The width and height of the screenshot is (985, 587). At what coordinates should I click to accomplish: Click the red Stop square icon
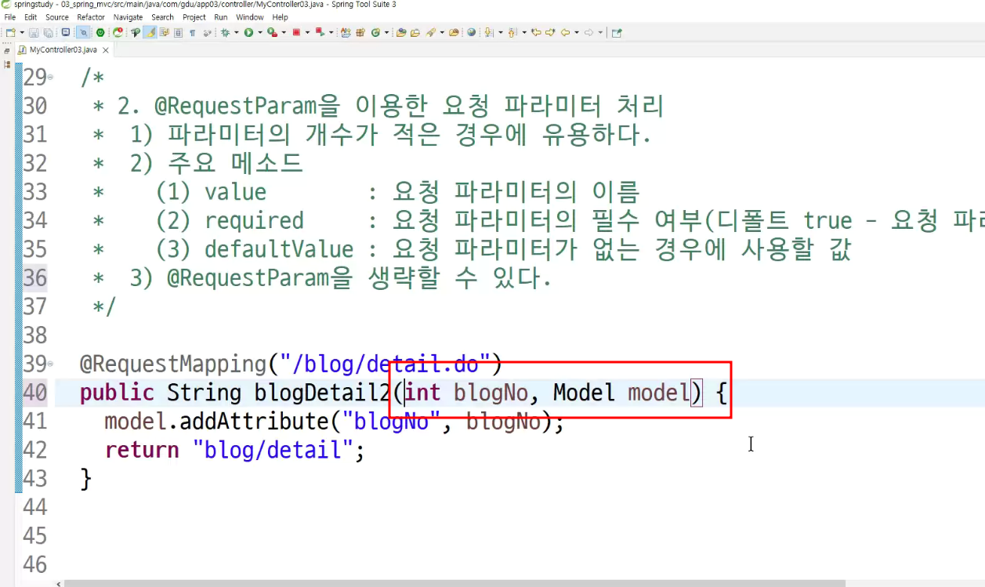pyautogui.click(x=296, y=33)
